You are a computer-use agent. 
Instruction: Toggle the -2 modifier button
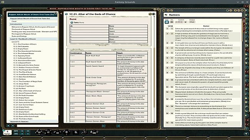click(x=22, y=134)
